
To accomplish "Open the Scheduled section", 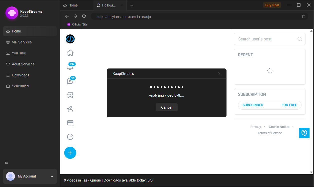I will (30, 86).
